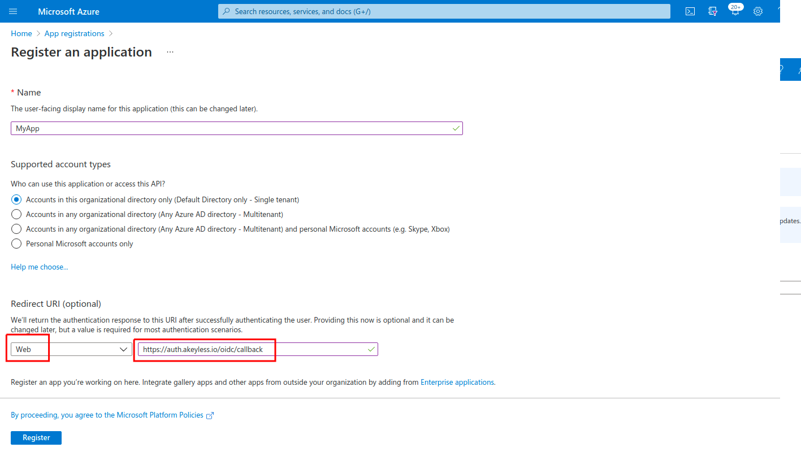The image size is (801, 456).
Task: Click the Redirect URI field with akeyless callback
Action: (x=258, y=349)
